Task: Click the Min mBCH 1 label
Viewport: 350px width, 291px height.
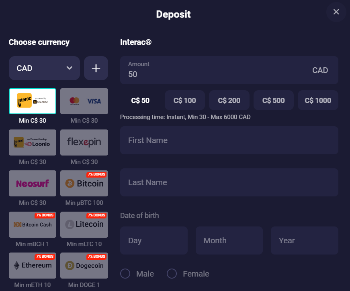Action: [x=33, y=244]
